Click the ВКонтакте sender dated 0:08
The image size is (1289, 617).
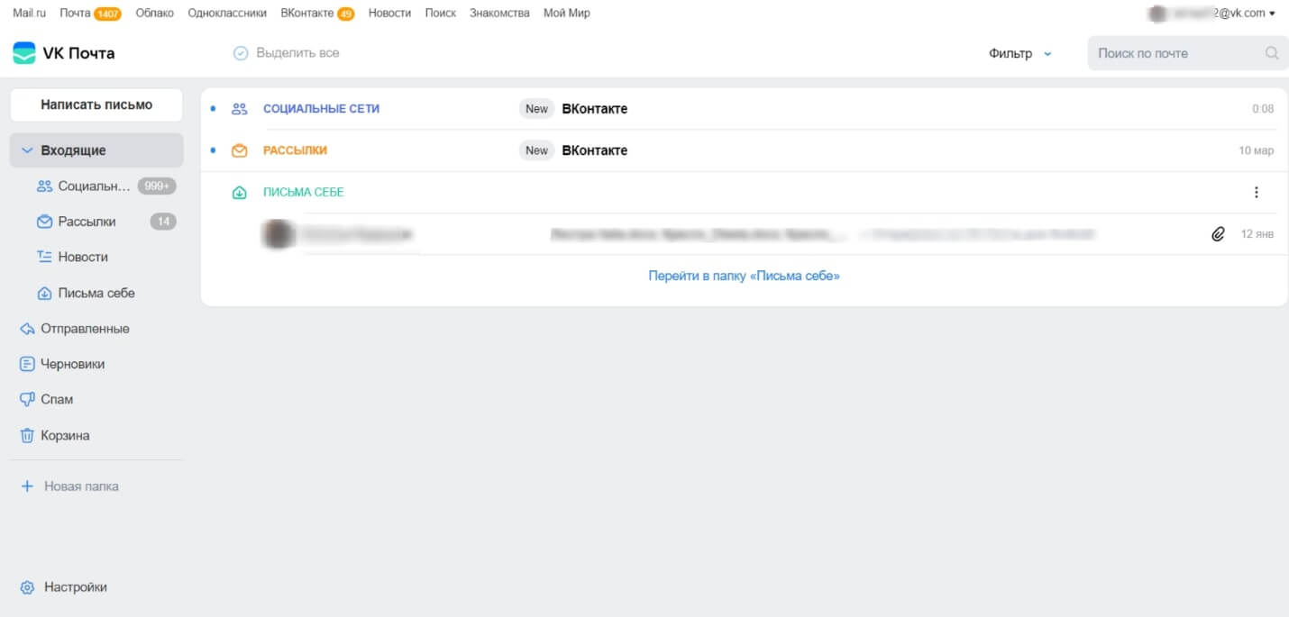pyautogui.click(x=595, y=109)
